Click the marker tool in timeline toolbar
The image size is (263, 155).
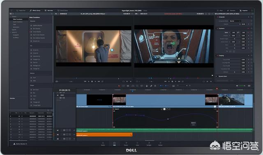pyautogui.click(x=166, y=86)
